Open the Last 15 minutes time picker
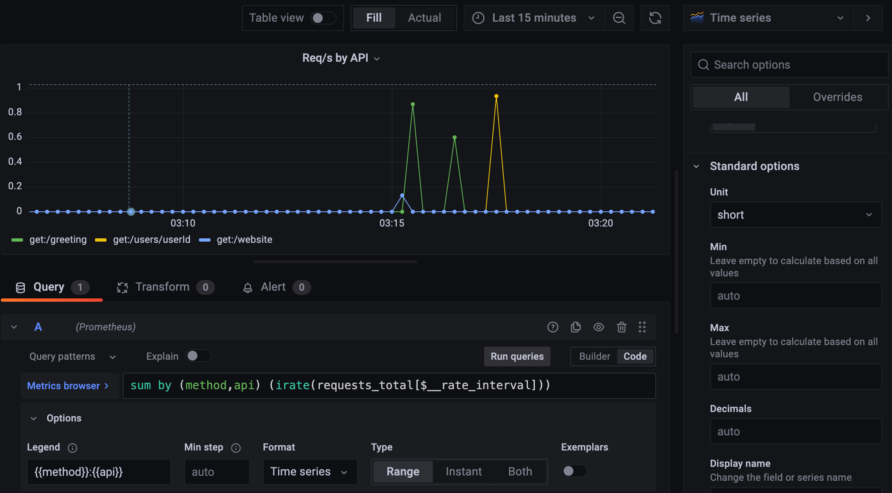892x493 pixels. [534, 18]
